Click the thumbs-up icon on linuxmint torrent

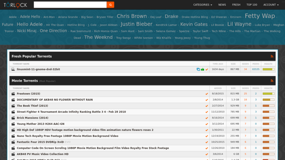pos(202,69)
